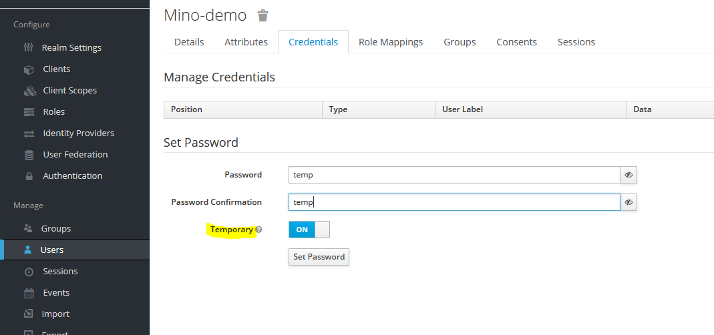The width and height of the screenshot is (714, 335).
Task: Focus the Password Confirmation input field
Action: (454, 202)
